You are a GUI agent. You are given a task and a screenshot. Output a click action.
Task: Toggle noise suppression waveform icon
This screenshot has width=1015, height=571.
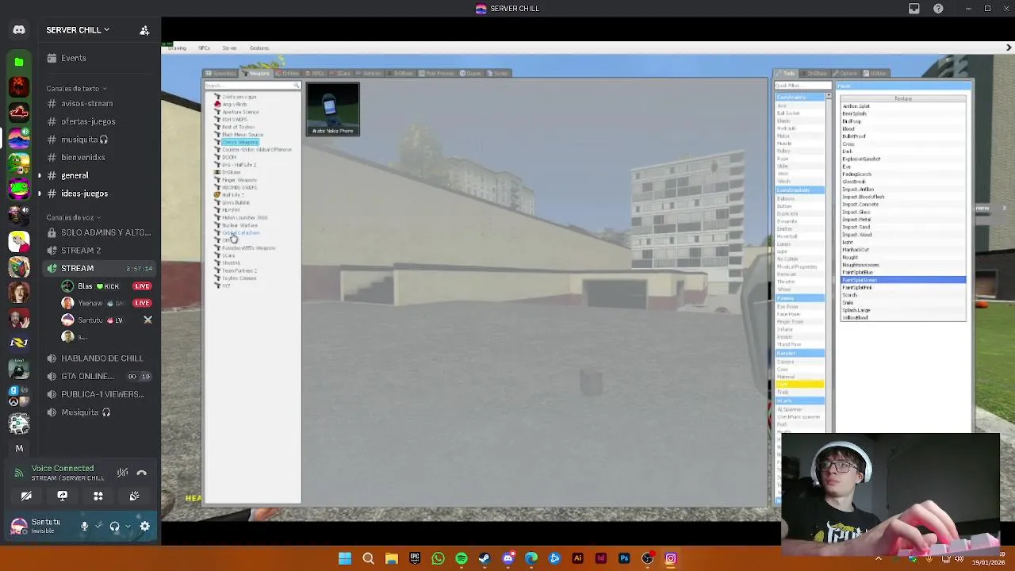122,473
